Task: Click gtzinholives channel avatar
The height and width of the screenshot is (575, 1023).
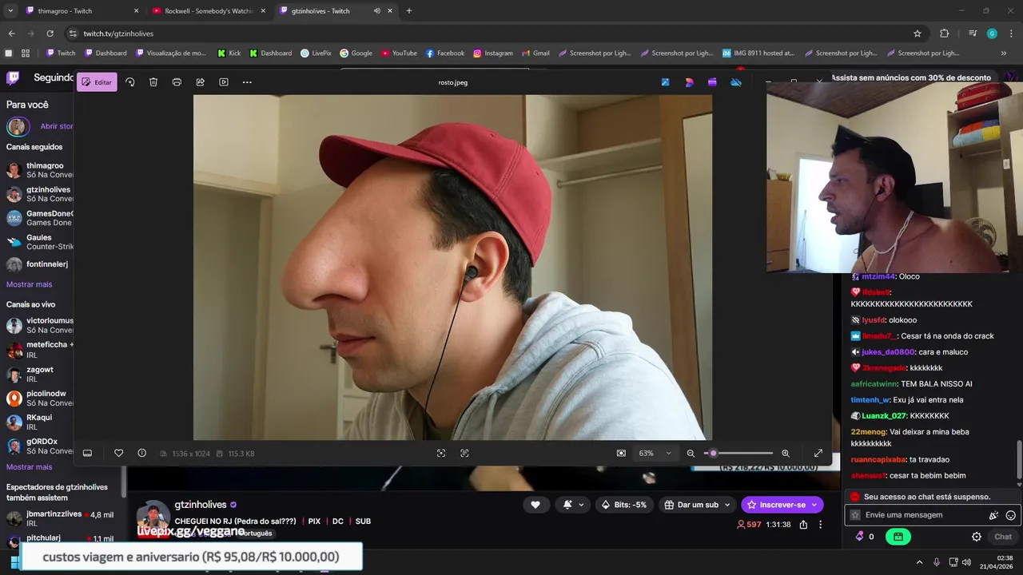Action: [153, 516]
